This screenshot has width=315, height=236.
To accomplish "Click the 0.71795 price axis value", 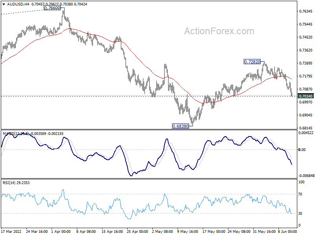I will click(306, 76).
